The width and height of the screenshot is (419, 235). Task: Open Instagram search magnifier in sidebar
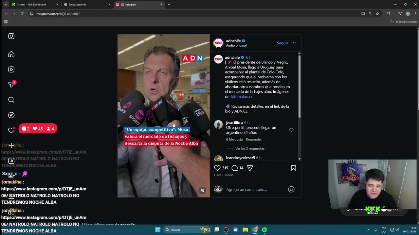pos(11,100)
